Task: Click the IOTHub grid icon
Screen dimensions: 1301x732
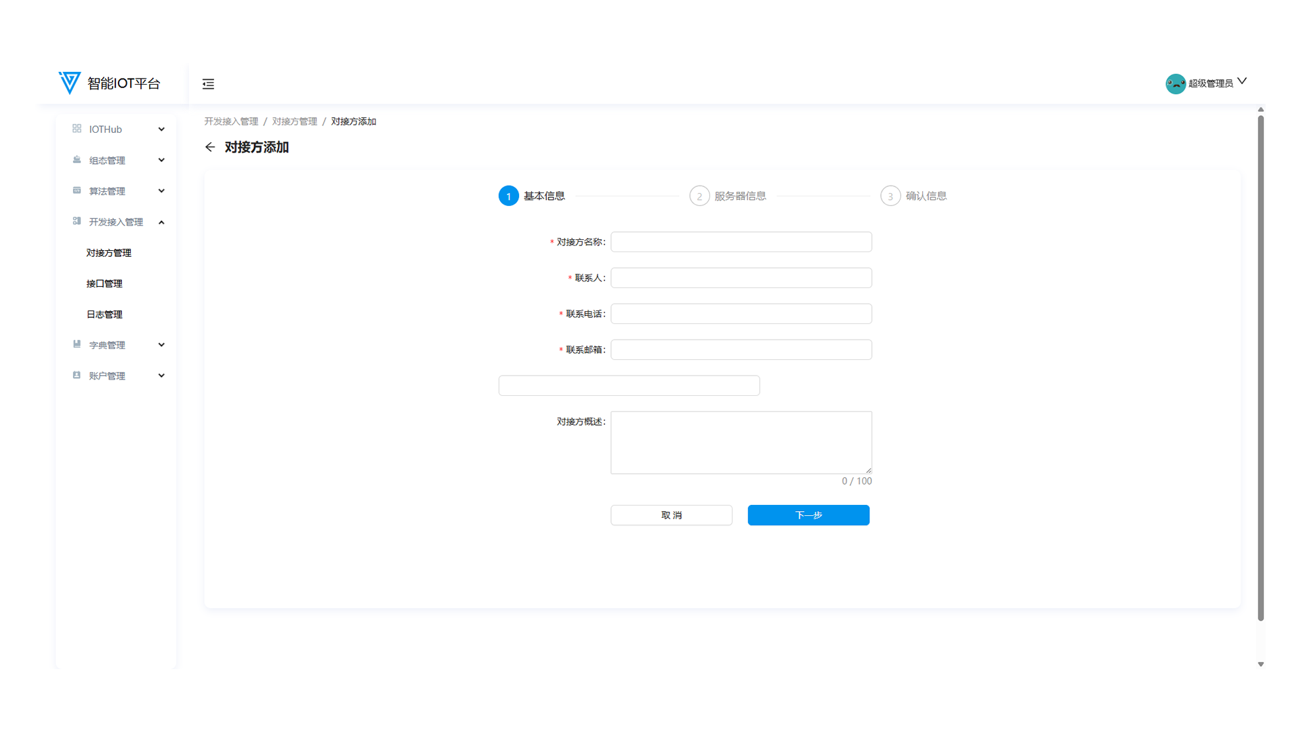Action: click(77, 129)
